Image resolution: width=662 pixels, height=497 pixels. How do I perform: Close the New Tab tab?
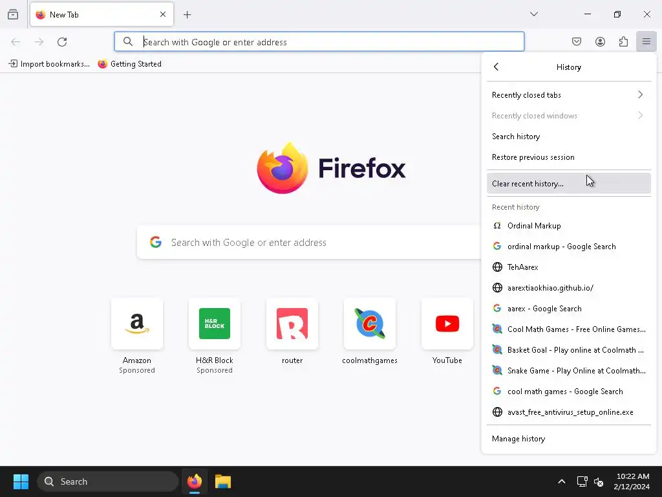(163, 14)
